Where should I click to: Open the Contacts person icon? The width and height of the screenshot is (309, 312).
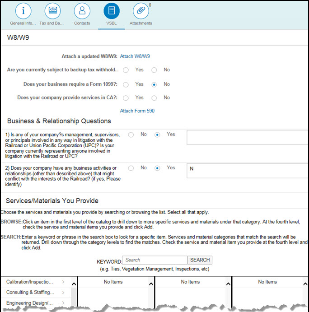coord(82,11)
